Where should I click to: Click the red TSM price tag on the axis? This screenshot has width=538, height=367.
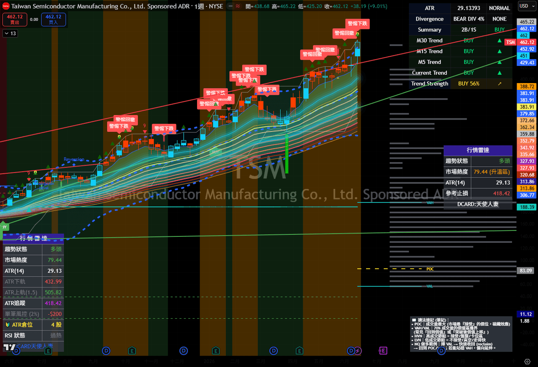click(x=510, y=42)
